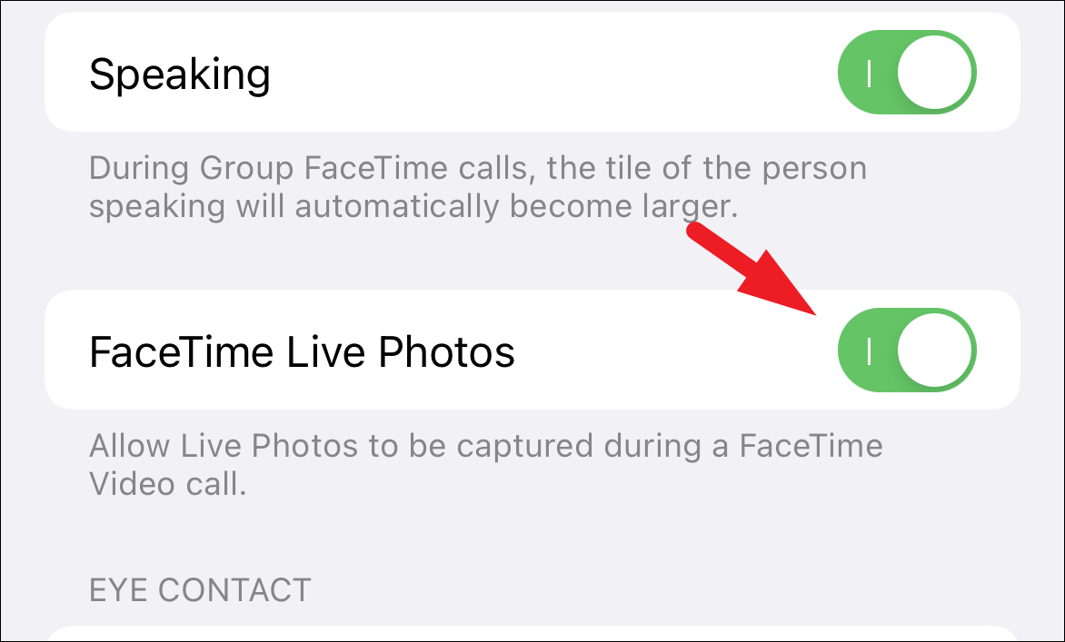Click the 'Video call.' text line
1065x642 pixels.
tap(168, 484)
